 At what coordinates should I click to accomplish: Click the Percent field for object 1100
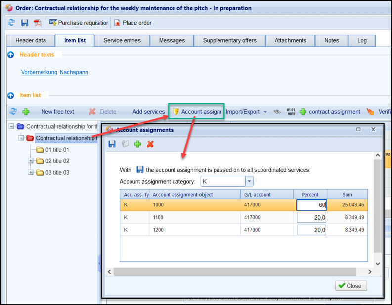pyautogui.click(x=311, y=217)
